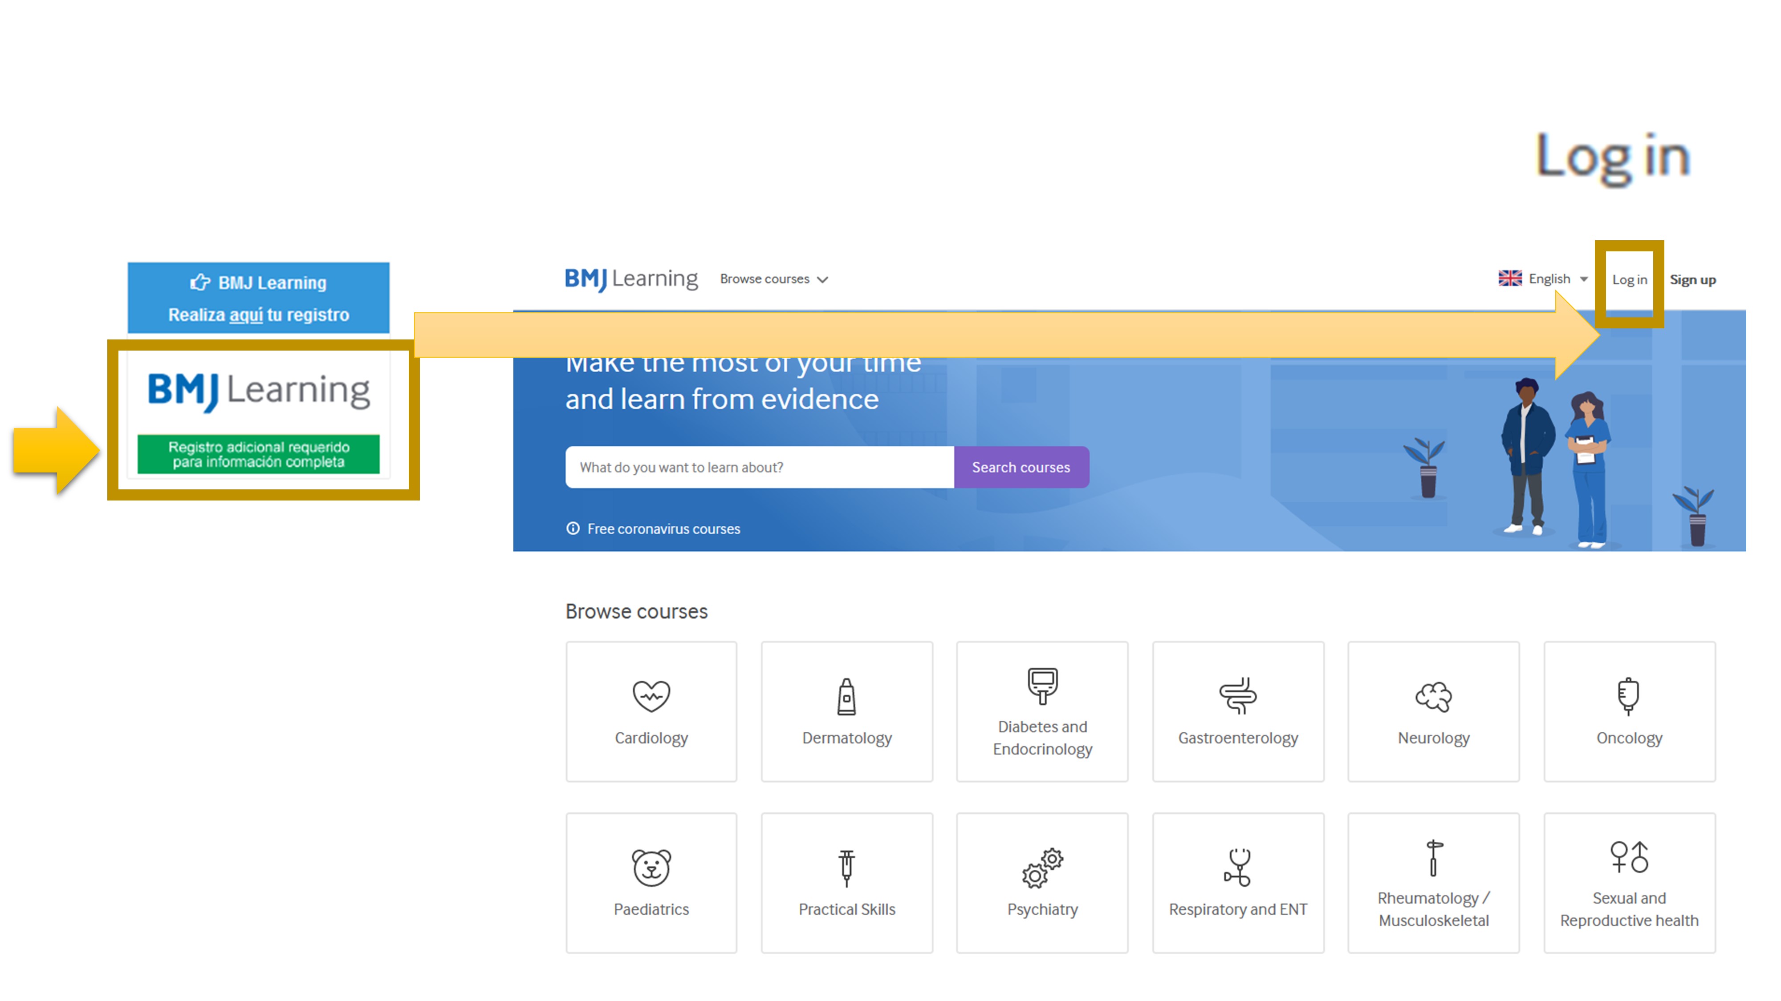Click the Gastroenterology intestine icon
Screen dimensions: 1781x1001
(1238, 696)
